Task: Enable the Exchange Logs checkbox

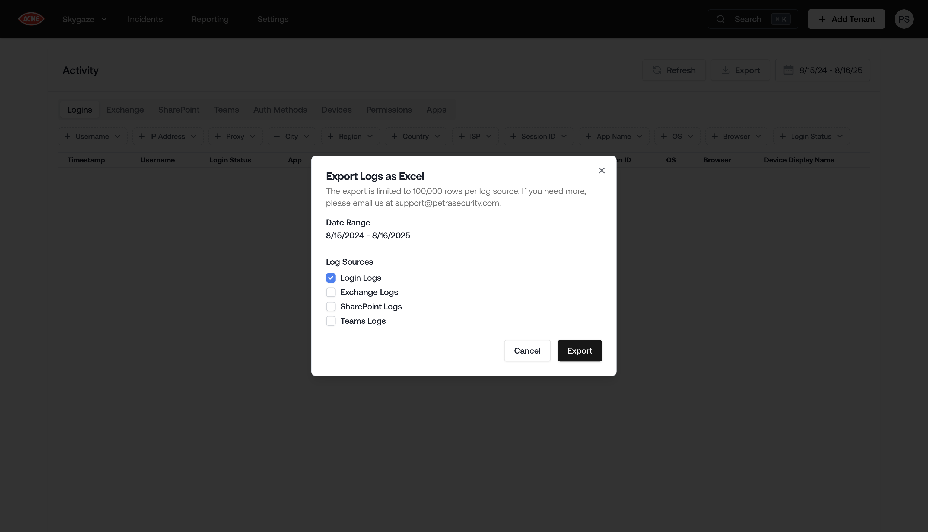Action: pyautogui.click(x=330, y=292)
